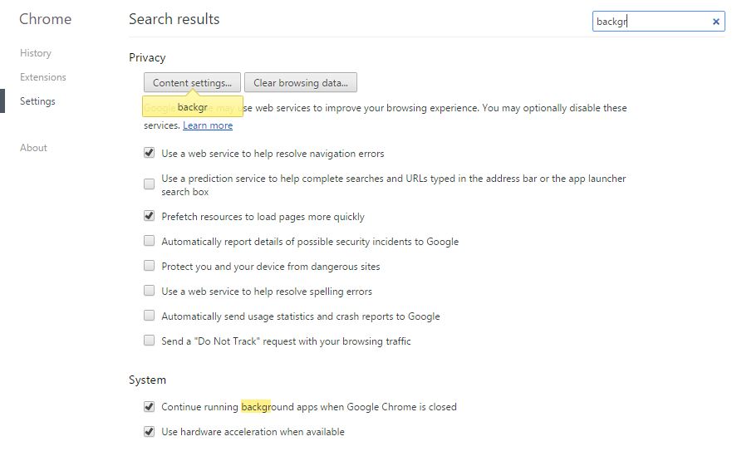The image size is (737, 456).
Task: Disable prefetch resources to load pages
Action: click(150, 216)
